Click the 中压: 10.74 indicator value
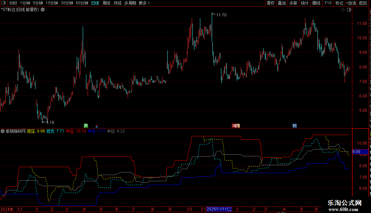The height and width of the screenshot is (213, 371). point(76,131)
